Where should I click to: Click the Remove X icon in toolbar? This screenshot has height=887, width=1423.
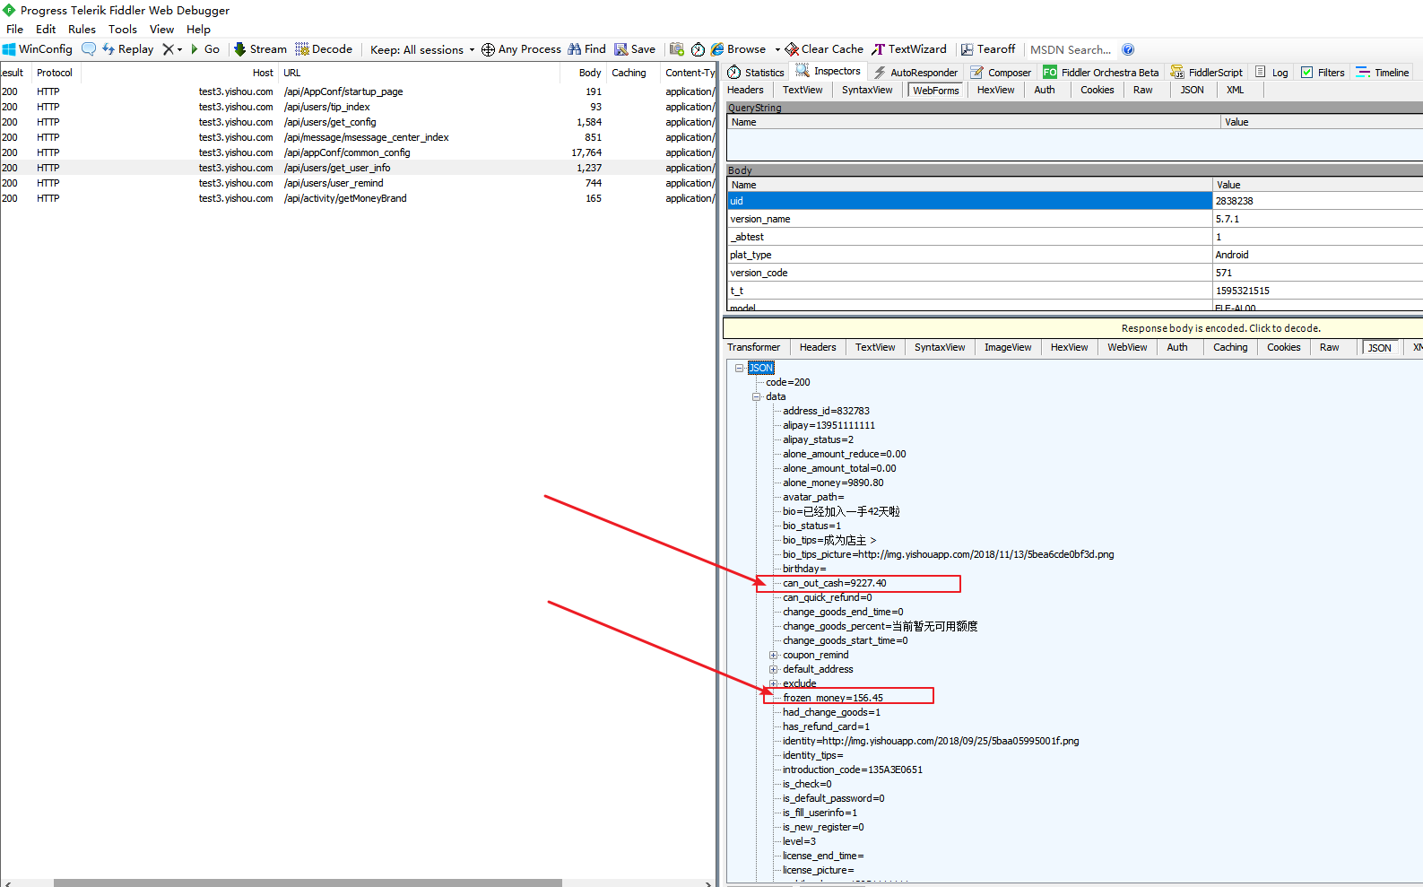[x=168, y=49]
